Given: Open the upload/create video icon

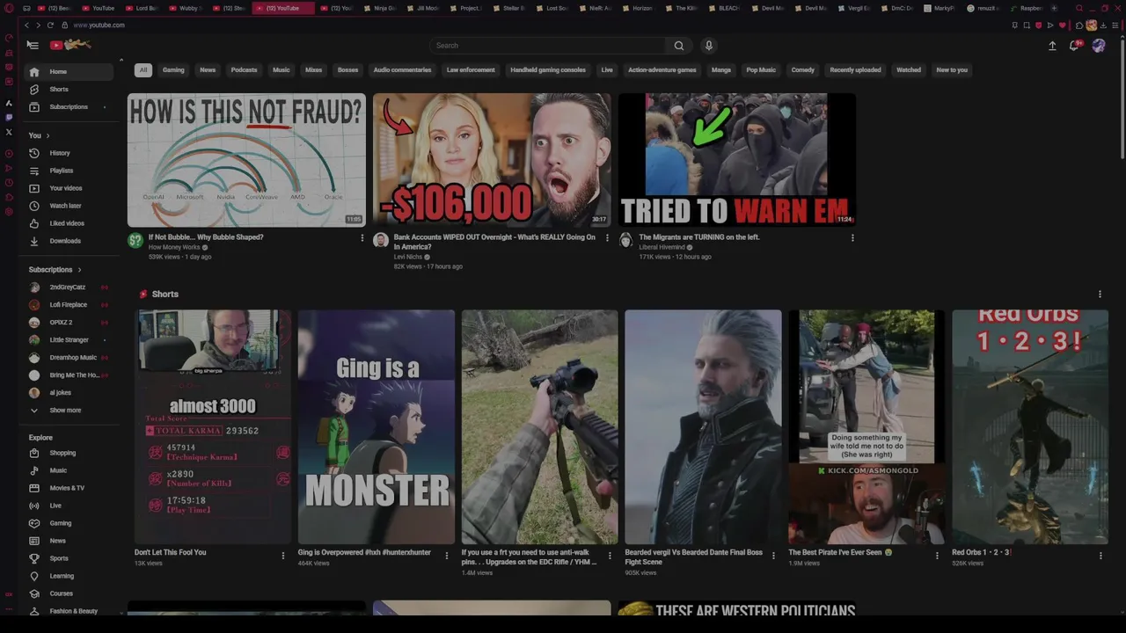Looking at the screenshot, I should pyautogui.click(x=1052, y=46).
